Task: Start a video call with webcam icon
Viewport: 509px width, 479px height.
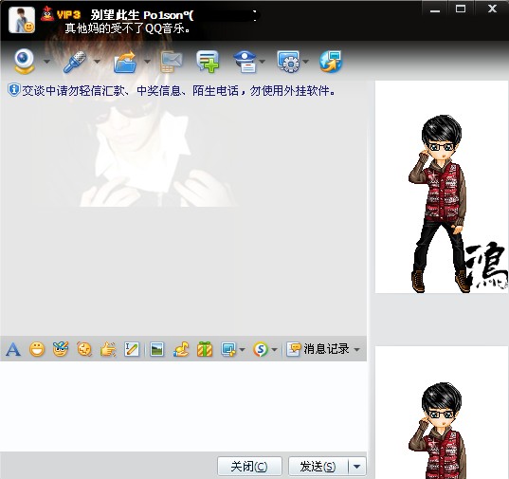Action: tap(25, 61)
